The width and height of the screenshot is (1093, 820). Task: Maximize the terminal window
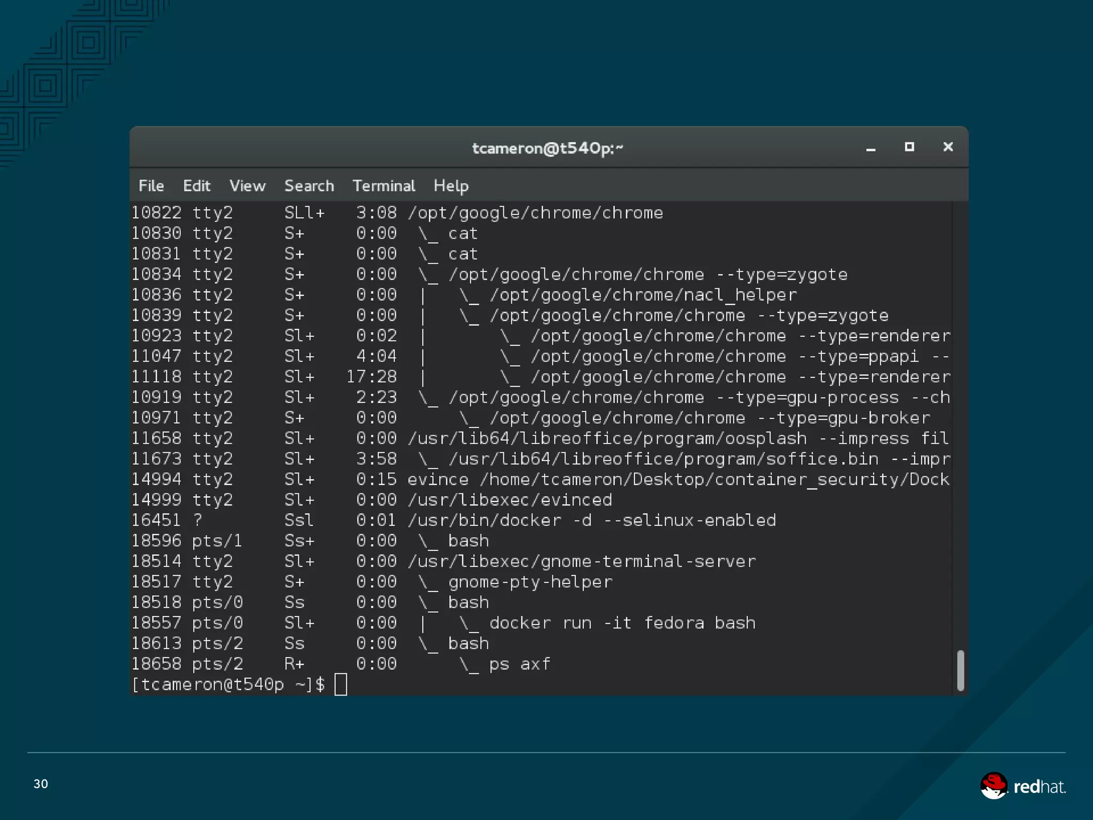click(909, 147)
